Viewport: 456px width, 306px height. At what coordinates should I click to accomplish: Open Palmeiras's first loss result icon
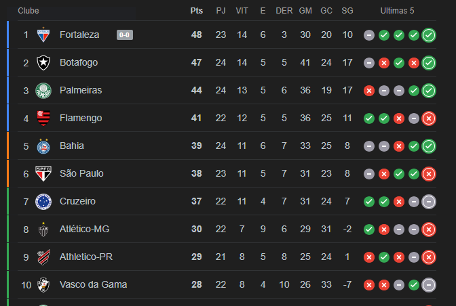click(369, 91)
